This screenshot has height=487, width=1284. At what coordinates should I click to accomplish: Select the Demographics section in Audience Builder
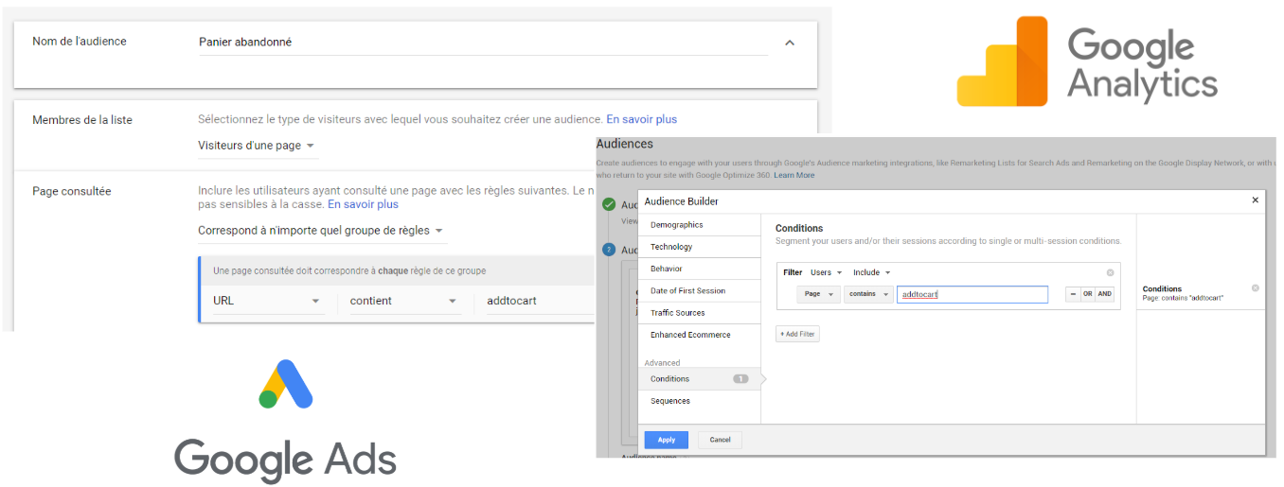coord(700,225)
